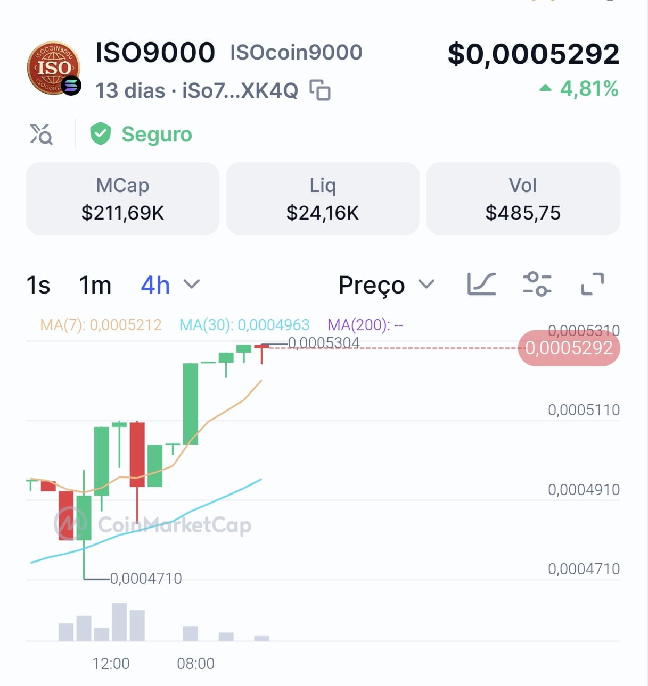Switch to line chart view icon
Viewport: 648px width, 686px height.
pos(481,284)
